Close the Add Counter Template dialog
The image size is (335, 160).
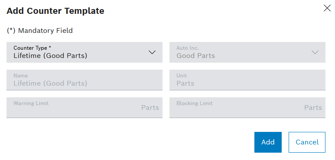327,8
